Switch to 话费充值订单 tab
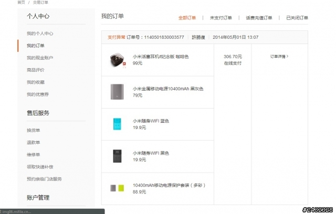Screen dimensions: 336x214 pyautogui.click(x=259, y=18)
